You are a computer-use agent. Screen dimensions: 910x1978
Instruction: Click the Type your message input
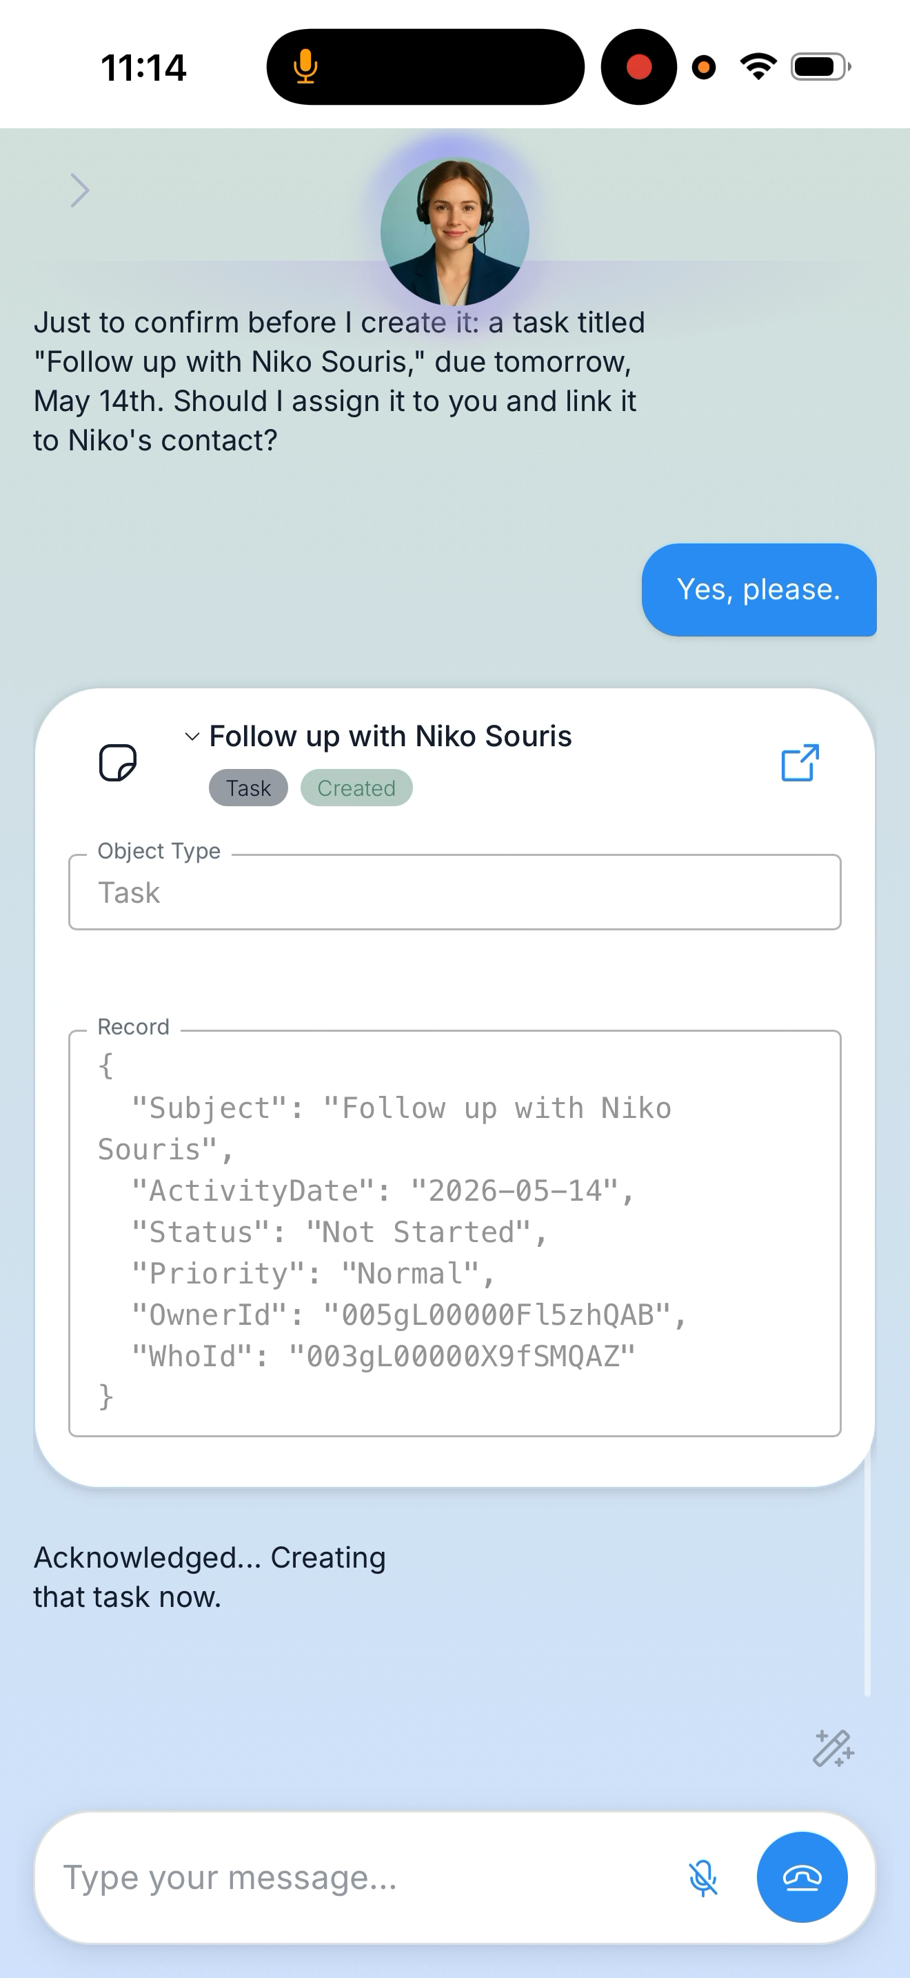(x=361, y=1877)
